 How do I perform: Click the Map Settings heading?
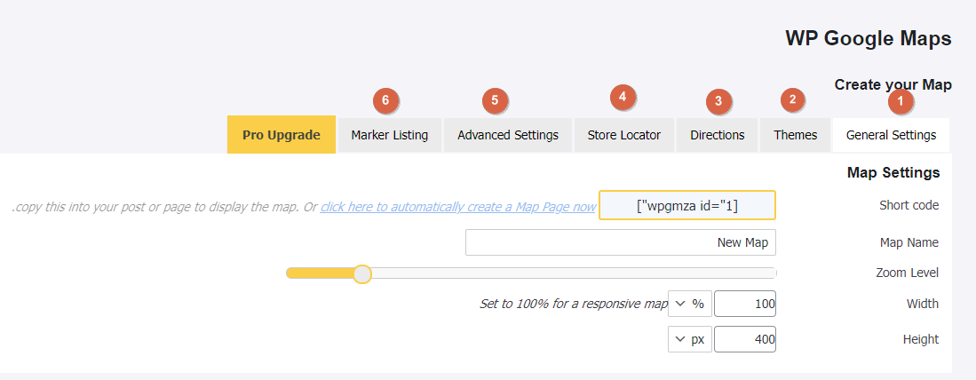pyautogui.click(x=893, y=172)
